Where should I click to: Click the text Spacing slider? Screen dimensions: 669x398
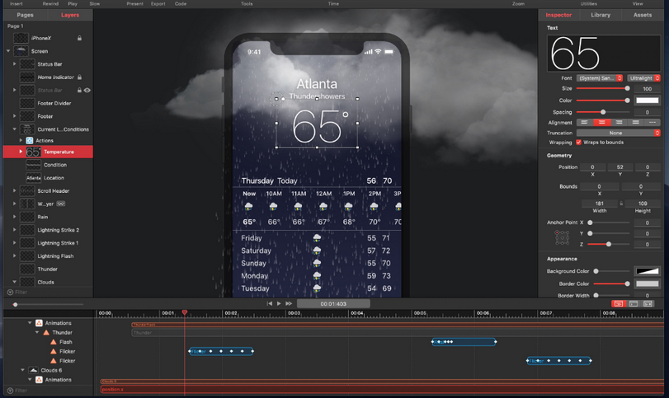click(x=603, y=112)
